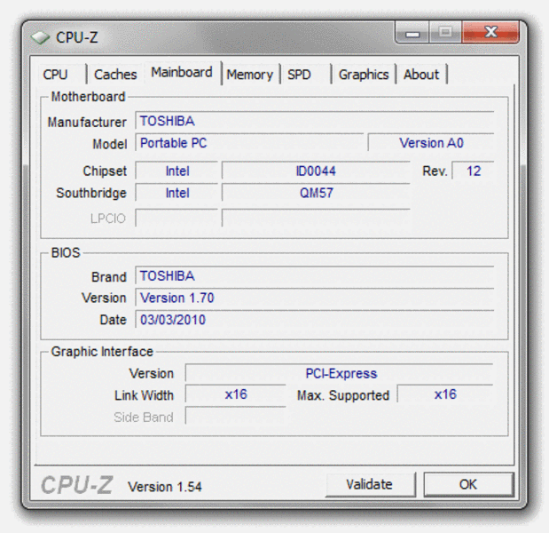Click the chipset value 'ID0044'
This screenshot has height=533, width=549.
click(x=316, y=171)
